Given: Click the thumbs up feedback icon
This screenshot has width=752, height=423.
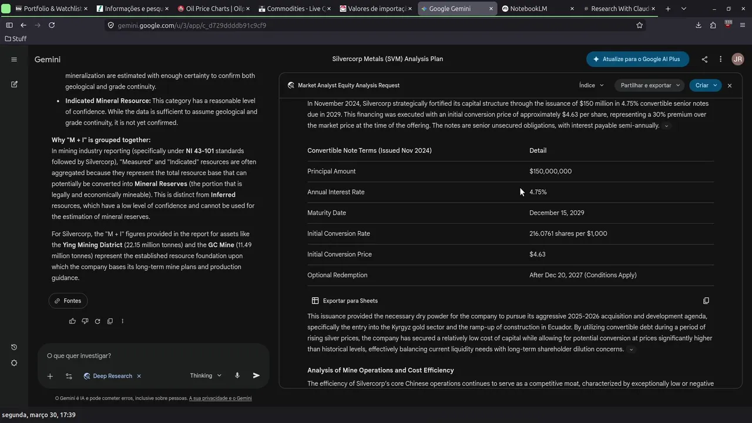Looking at the screenshot, I should click(x=72, y=321).
